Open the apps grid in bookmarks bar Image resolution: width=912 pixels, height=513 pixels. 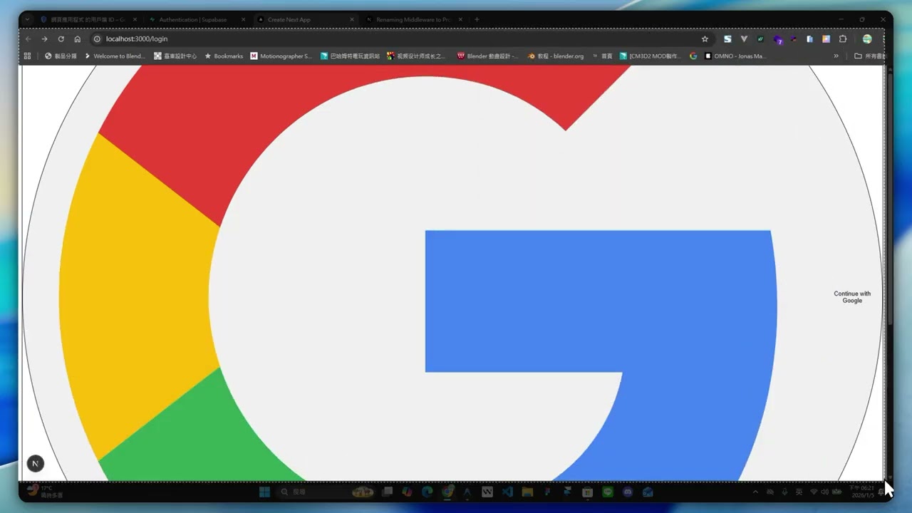[28, 56]
